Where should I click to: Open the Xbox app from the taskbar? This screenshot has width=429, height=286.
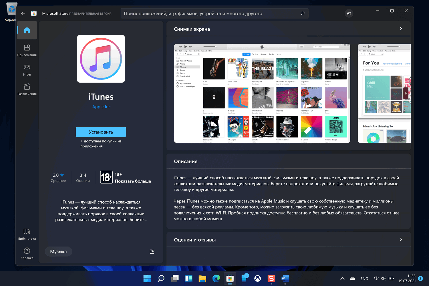tap(258, 279)
